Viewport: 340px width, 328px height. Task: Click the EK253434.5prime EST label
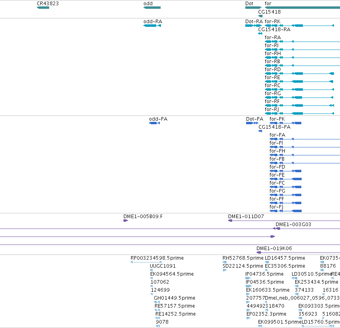click(316, 282)
